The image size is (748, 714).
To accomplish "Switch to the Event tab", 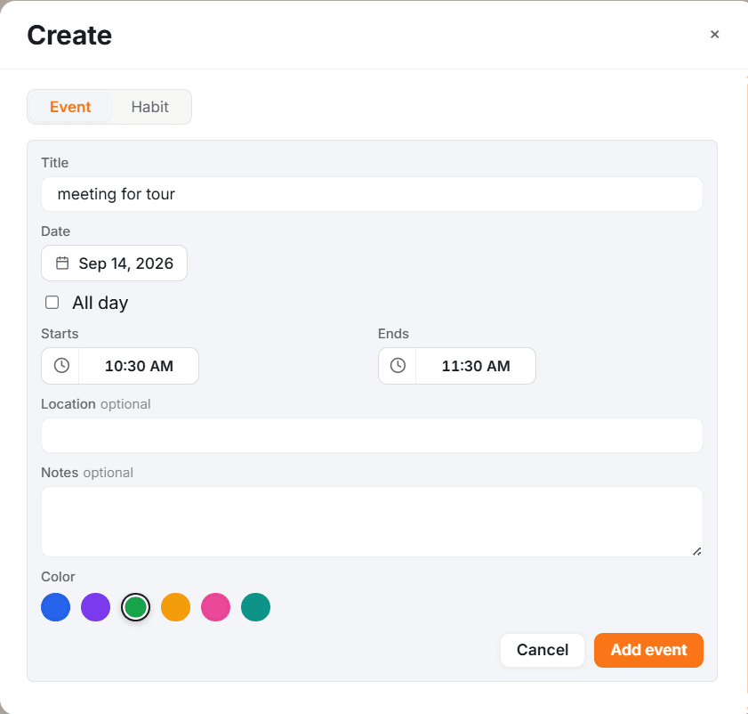I will coord(70,107).
